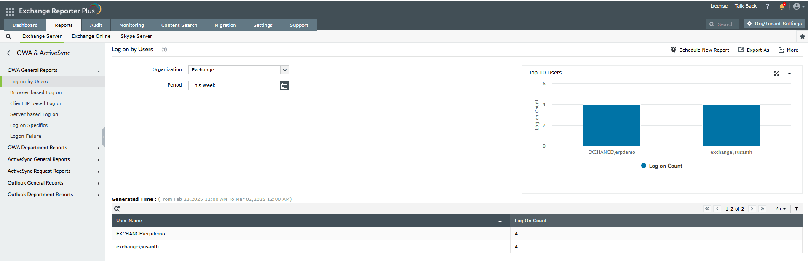The image size is (808, 261).
Task: Open Org/Tenant Settings
Action: (x=774, y=24)
